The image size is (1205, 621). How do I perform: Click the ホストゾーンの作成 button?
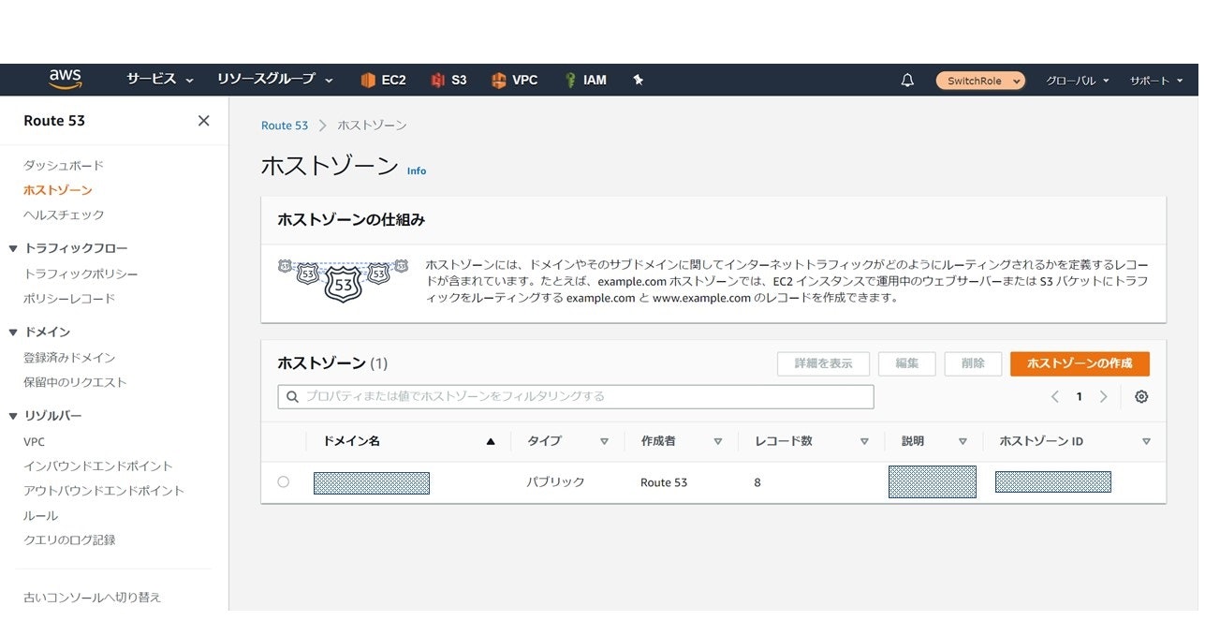pos(1079,363)
